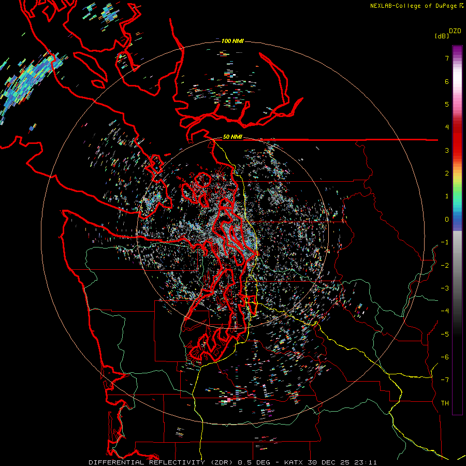Click the TH threshold label
Image resolution: width=466 pixels, height=466 pixels.
click(445, 403)
